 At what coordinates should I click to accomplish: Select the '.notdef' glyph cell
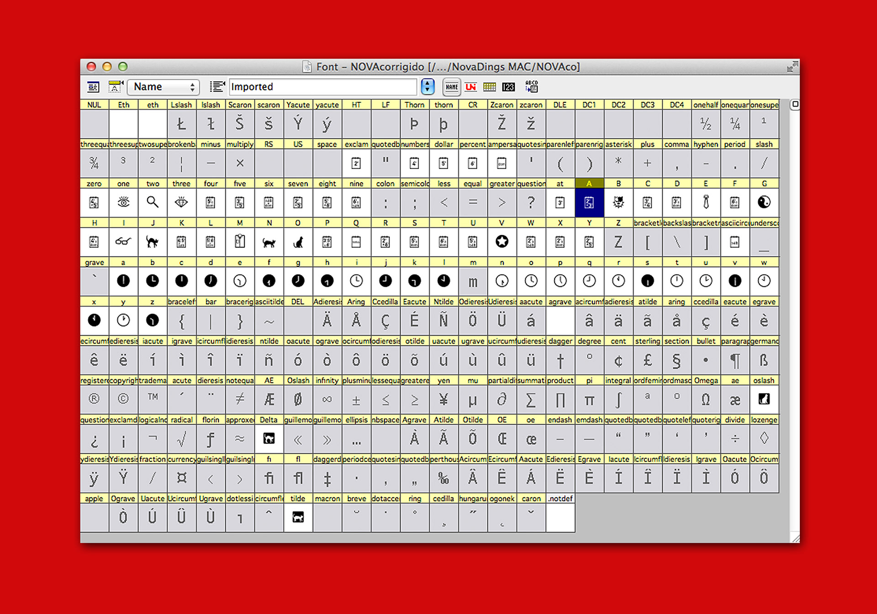point(560,518)
